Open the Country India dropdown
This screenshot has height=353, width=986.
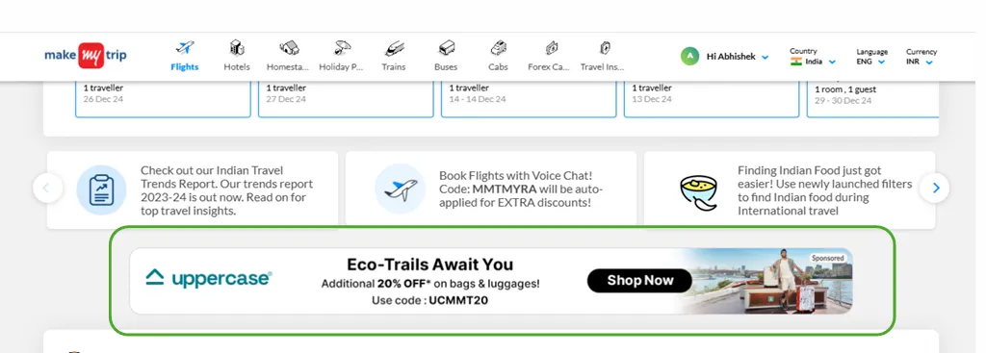[x=813, y=57]
